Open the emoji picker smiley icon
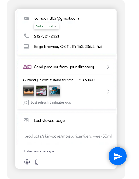This screenshot has width=139, height=179. point(27,162)
